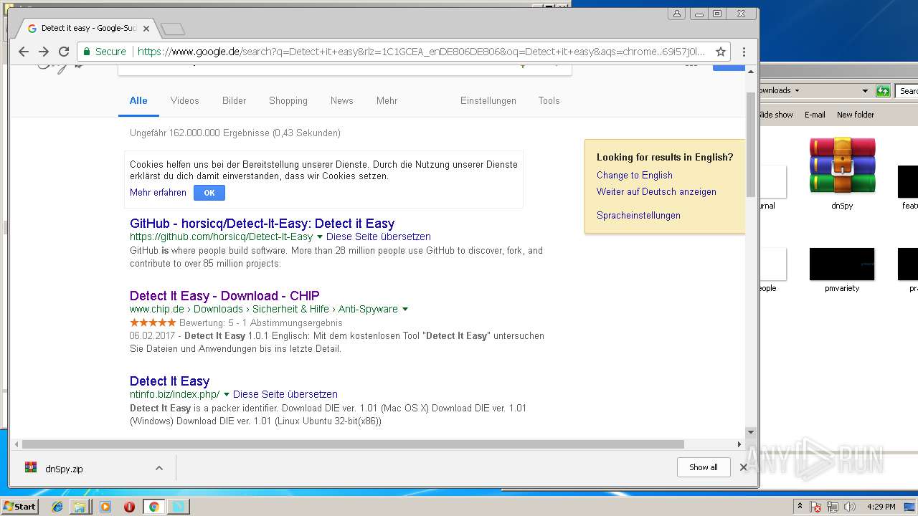The height and width of the screenshot is (516, 918).
Task: Refresh the Explorer window location
Action: click(x=884, y=91)
